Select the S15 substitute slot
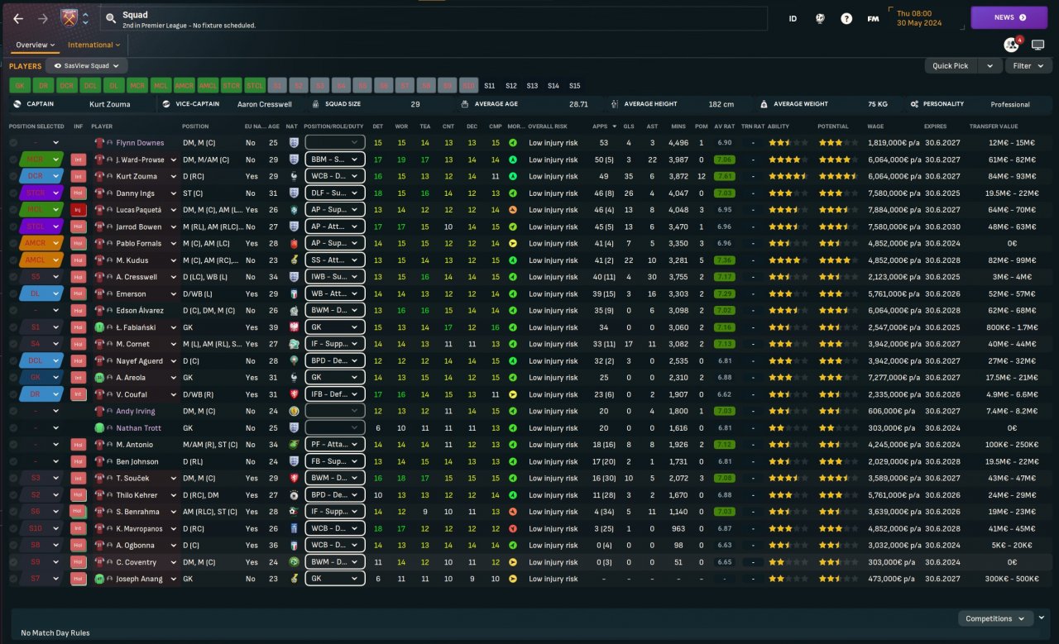This screenshot has height=644, width=1059. (575, 85)
